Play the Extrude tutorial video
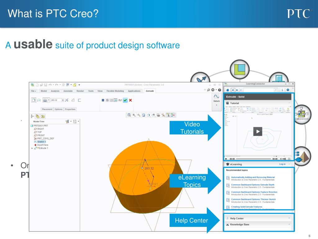This screenshot has height=239, width=318. click(x=258, y=131)
